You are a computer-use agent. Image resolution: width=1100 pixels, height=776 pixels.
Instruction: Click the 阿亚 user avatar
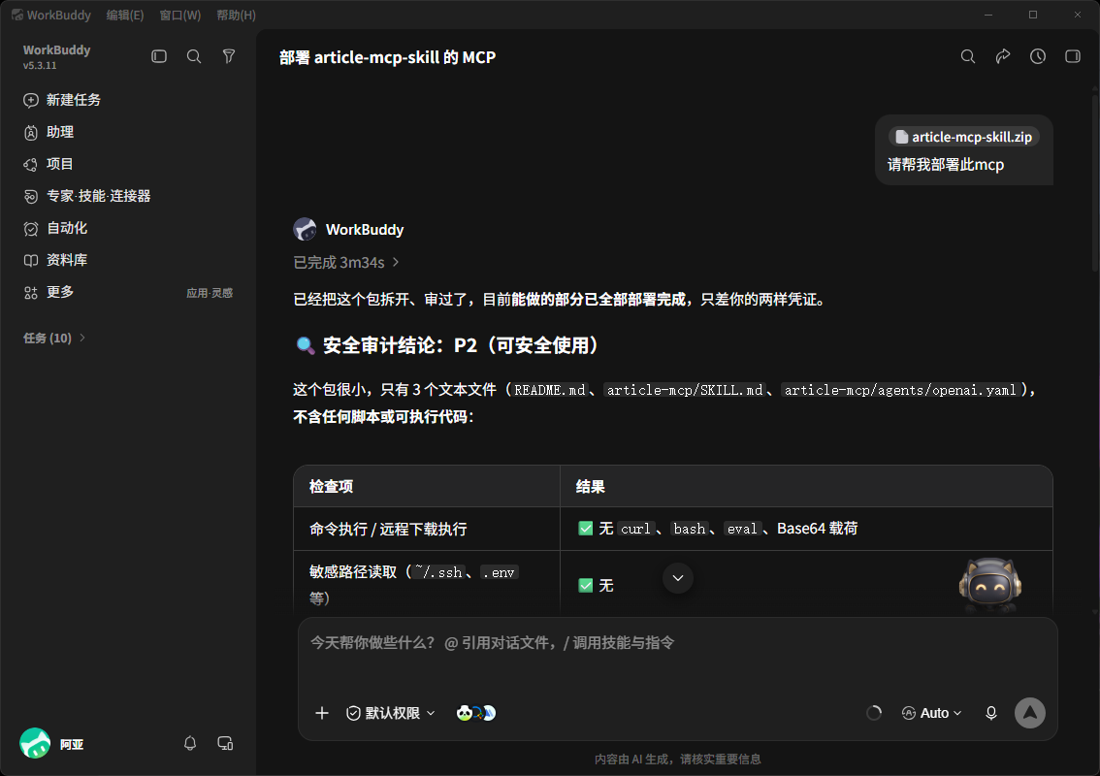coord(35,744)
